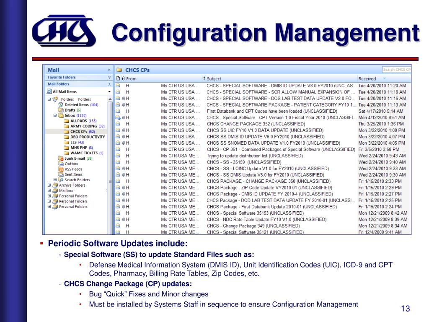The width and height of the screenshot is (429, 322).
Task: Open the All Mail Items dropdown arrow
Action: 109,92
